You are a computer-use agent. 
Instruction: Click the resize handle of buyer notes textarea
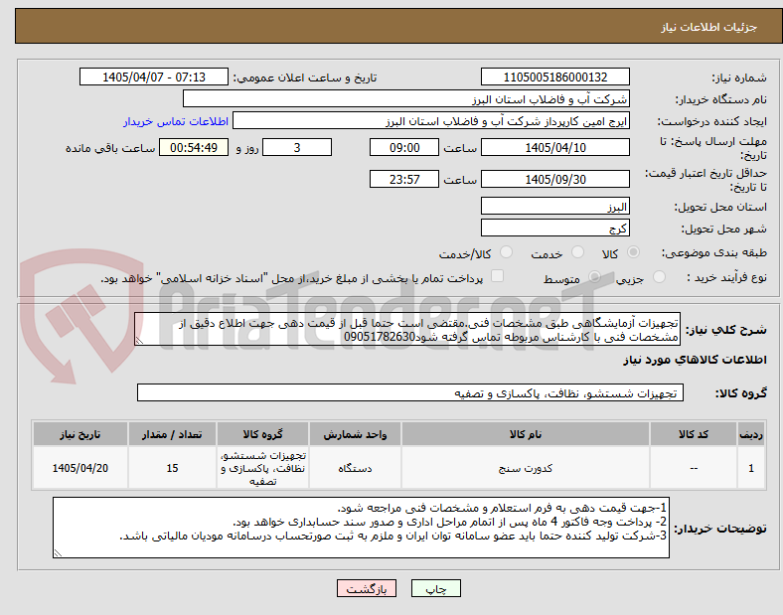pos(58,553)
